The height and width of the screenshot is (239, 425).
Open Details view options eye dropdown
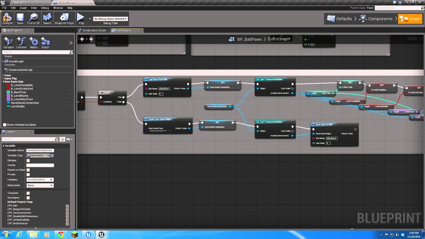click(x=69, y=139)
